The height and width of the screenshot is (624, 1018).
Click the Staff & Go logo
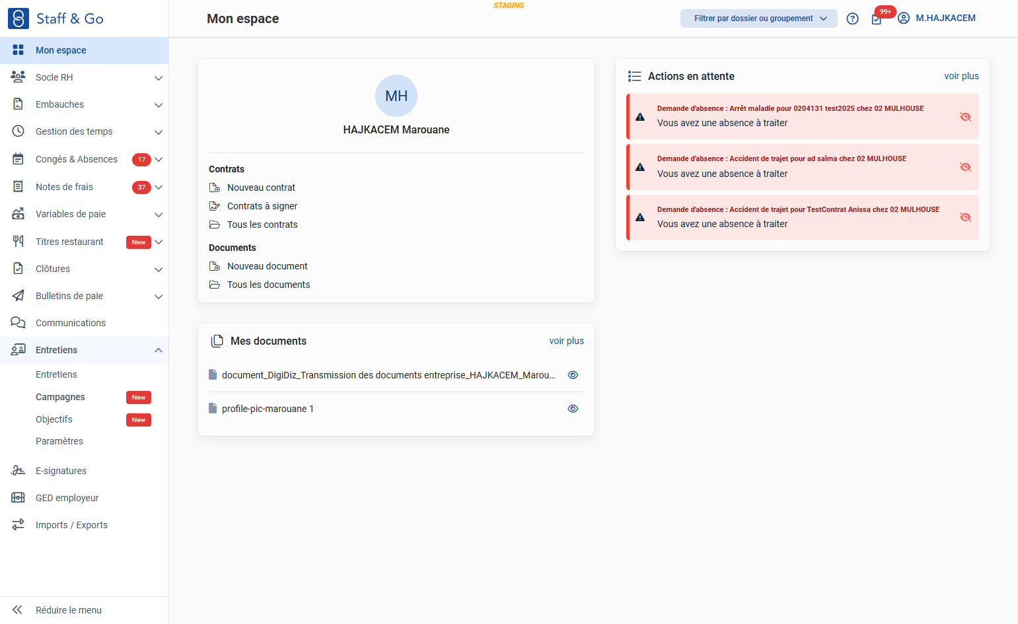(x=55, y=18)
